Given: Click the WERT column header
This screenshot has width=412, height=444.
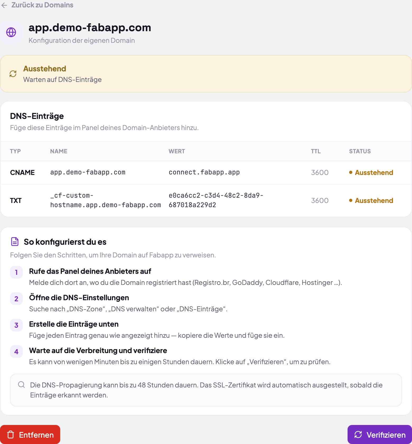Looking at the screenshot, I should pos(177,151).
